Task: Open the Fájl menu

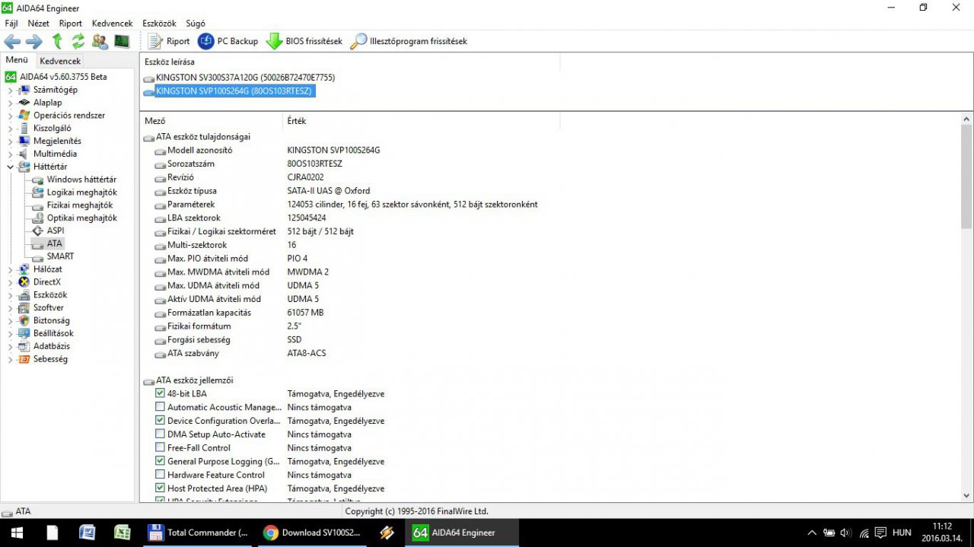Action: click(x=11, y=24)
